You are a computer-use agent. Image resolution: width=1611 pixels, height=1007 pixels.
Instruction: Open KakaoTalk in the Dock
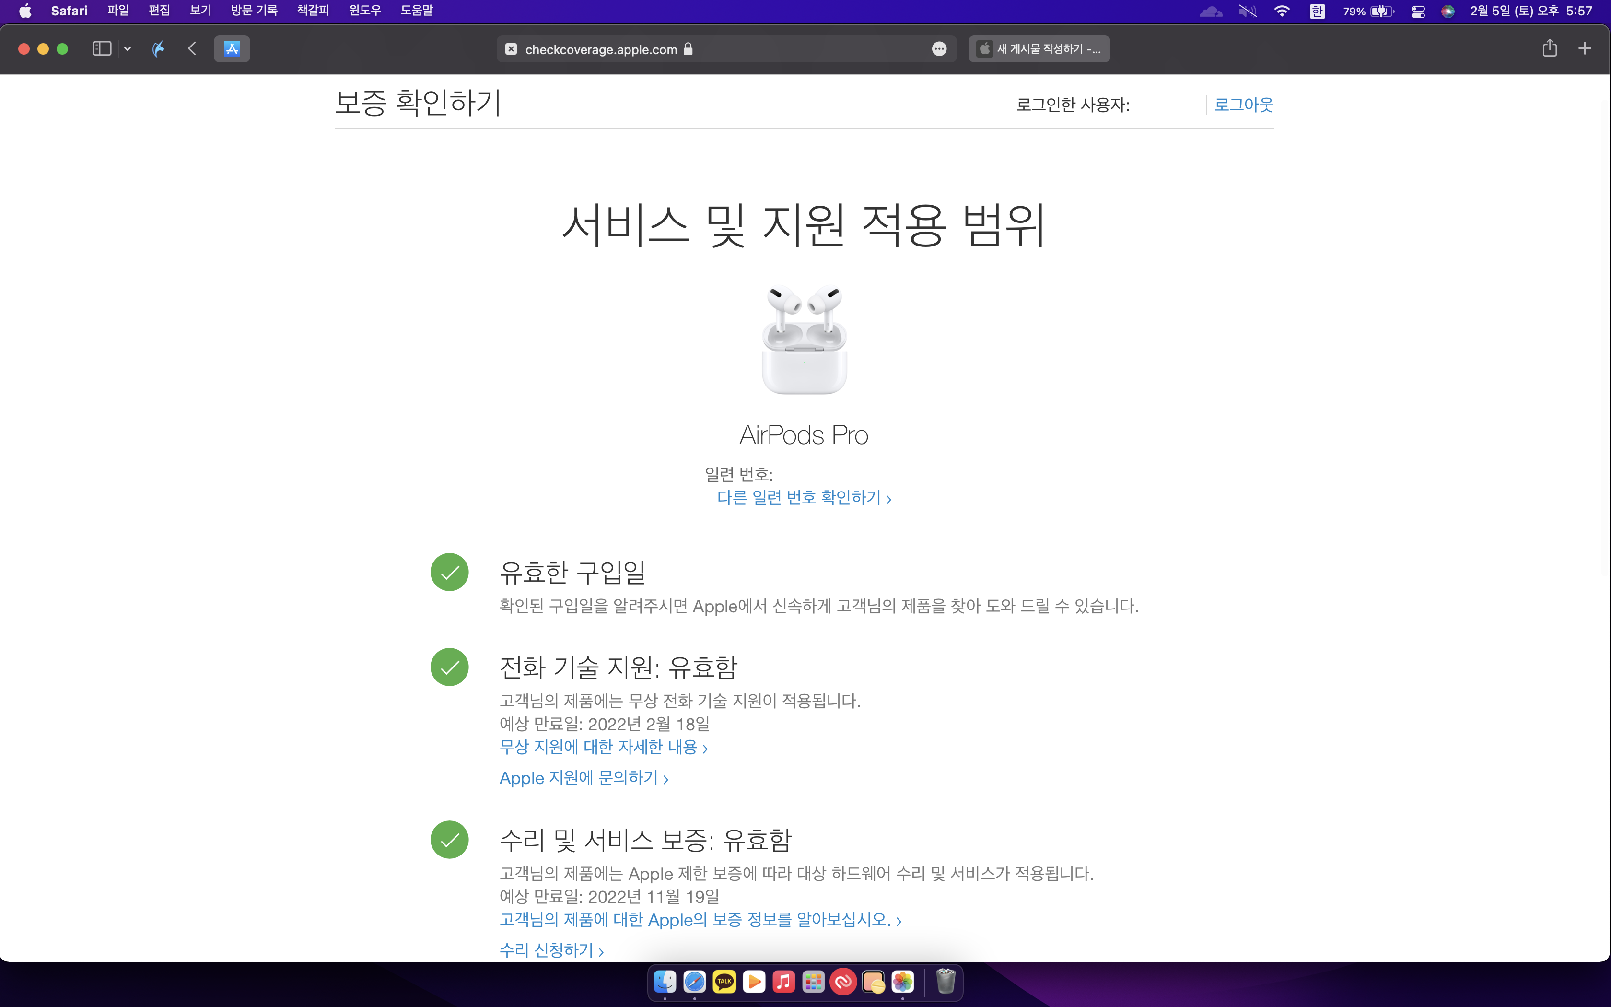[724, 982]
